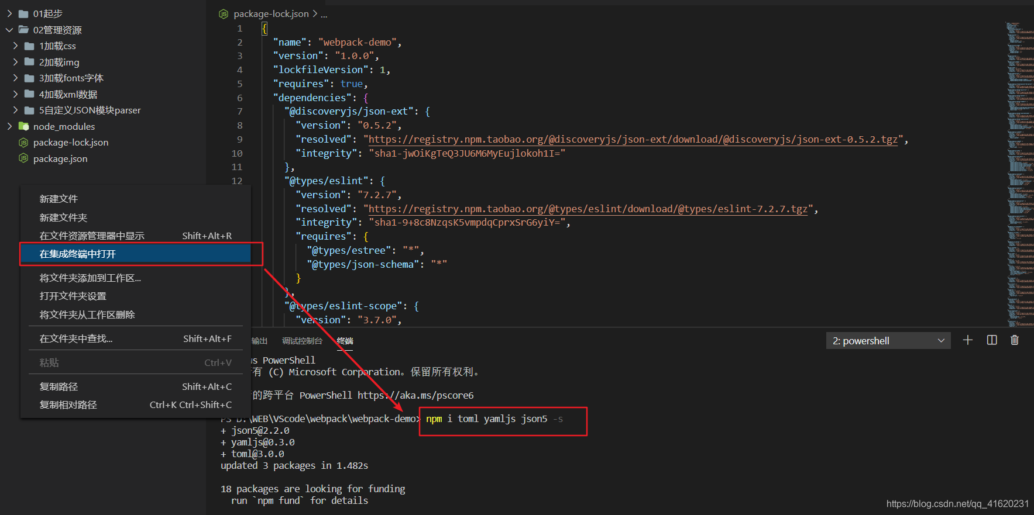Select 在文件资源管理器中显示 menu entry
This screenshot has width=1034, height=515.
tap(136, 236)
